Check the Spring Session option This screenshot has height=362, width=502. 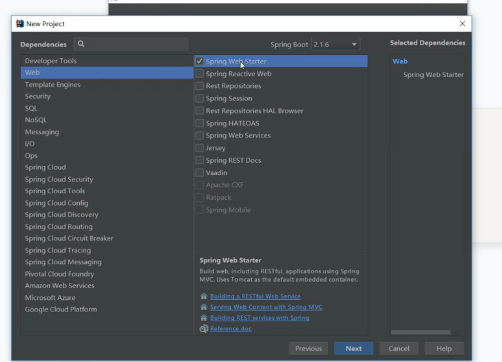(199, 98)
